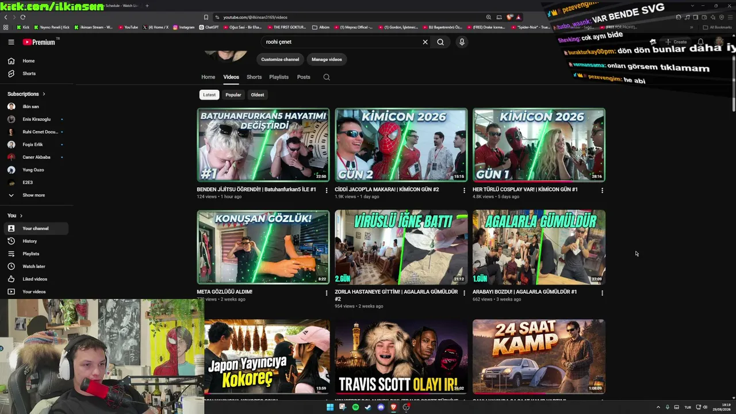Screen dimensions: 736x414
Task: Open the E2E3 subscription
Action: 36,182
